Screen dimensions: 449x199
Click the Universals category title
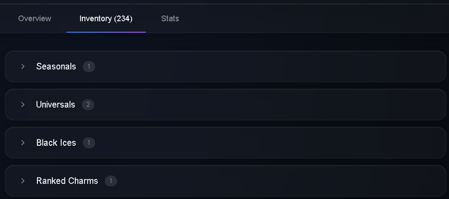coord(55,104)
